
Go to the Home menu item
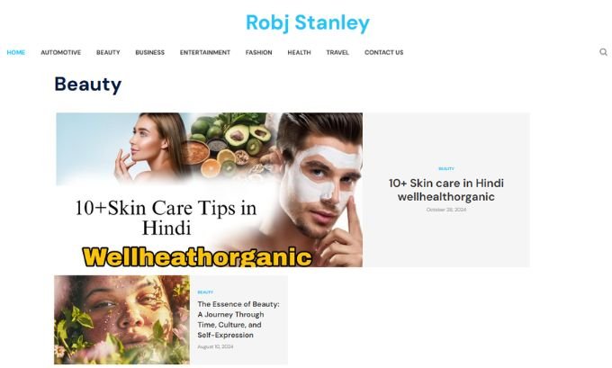16,52
